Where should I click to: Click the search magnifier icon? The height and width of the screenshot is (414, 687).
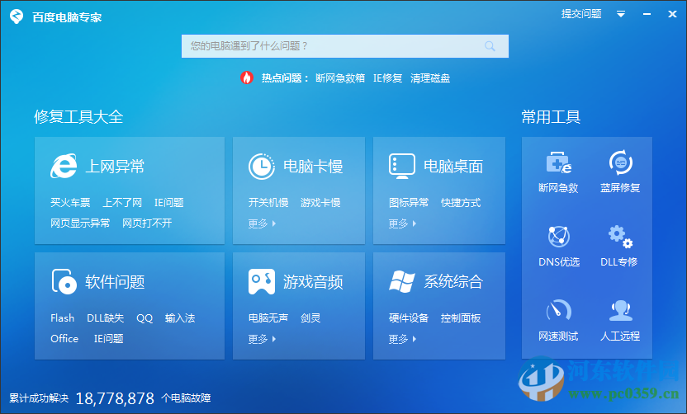point(490,46)
